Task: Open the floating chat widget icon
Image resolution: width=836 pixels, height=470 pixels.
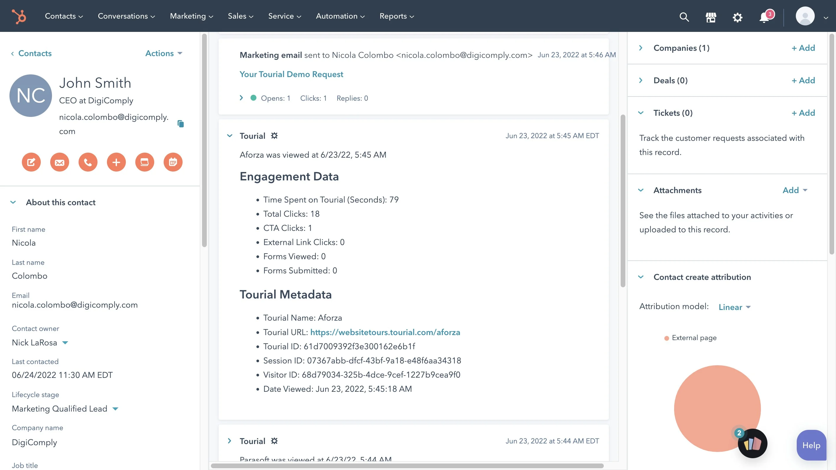Action: click(x=752, y=443)
